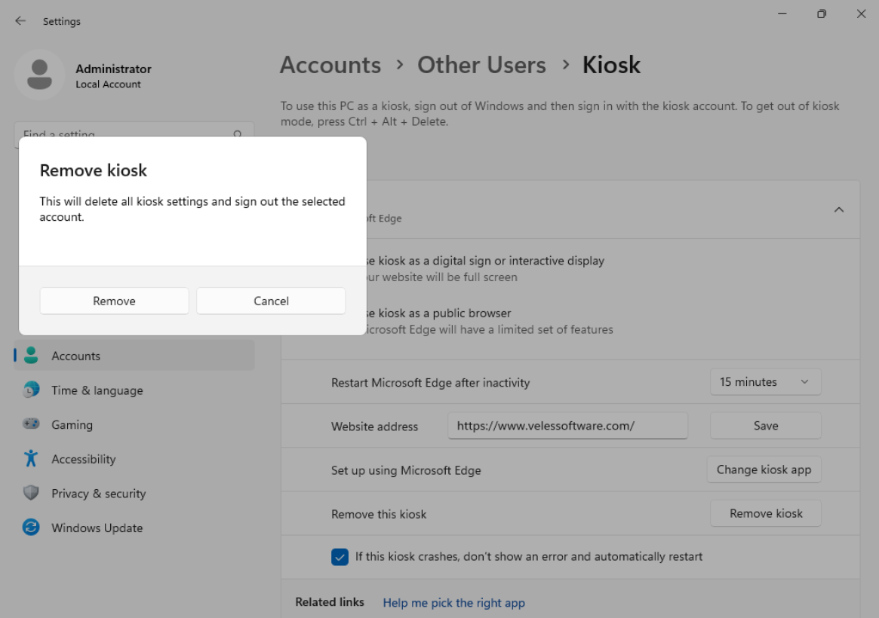The image size is (879, 618).
Task: Click the Accessibility figure icon
Action: (31, 458)
